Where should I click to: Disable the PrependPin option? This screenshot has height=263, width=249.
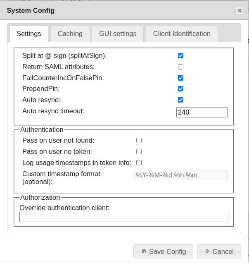180,88
